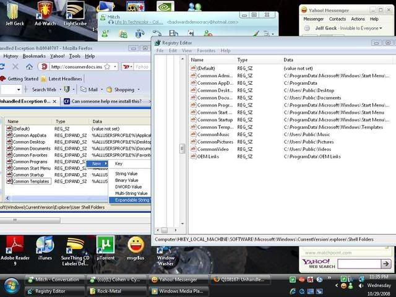Click the Firefox URL address field
Viewport: 396px width, 297px height.
pos(77,67)
